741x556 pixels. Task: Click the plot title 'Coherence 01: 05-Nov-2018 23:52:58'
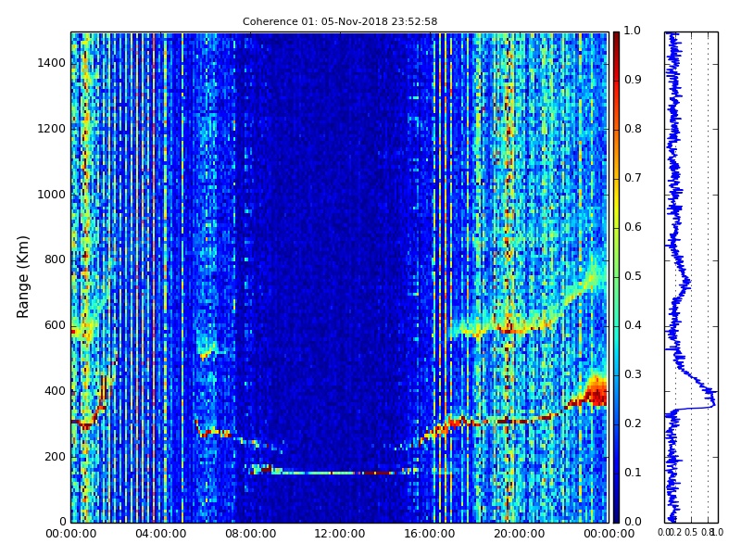point(340,21)
